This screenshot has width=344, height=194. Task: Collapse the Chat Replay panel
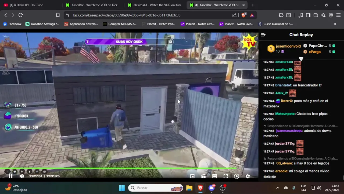click(263, 35)
